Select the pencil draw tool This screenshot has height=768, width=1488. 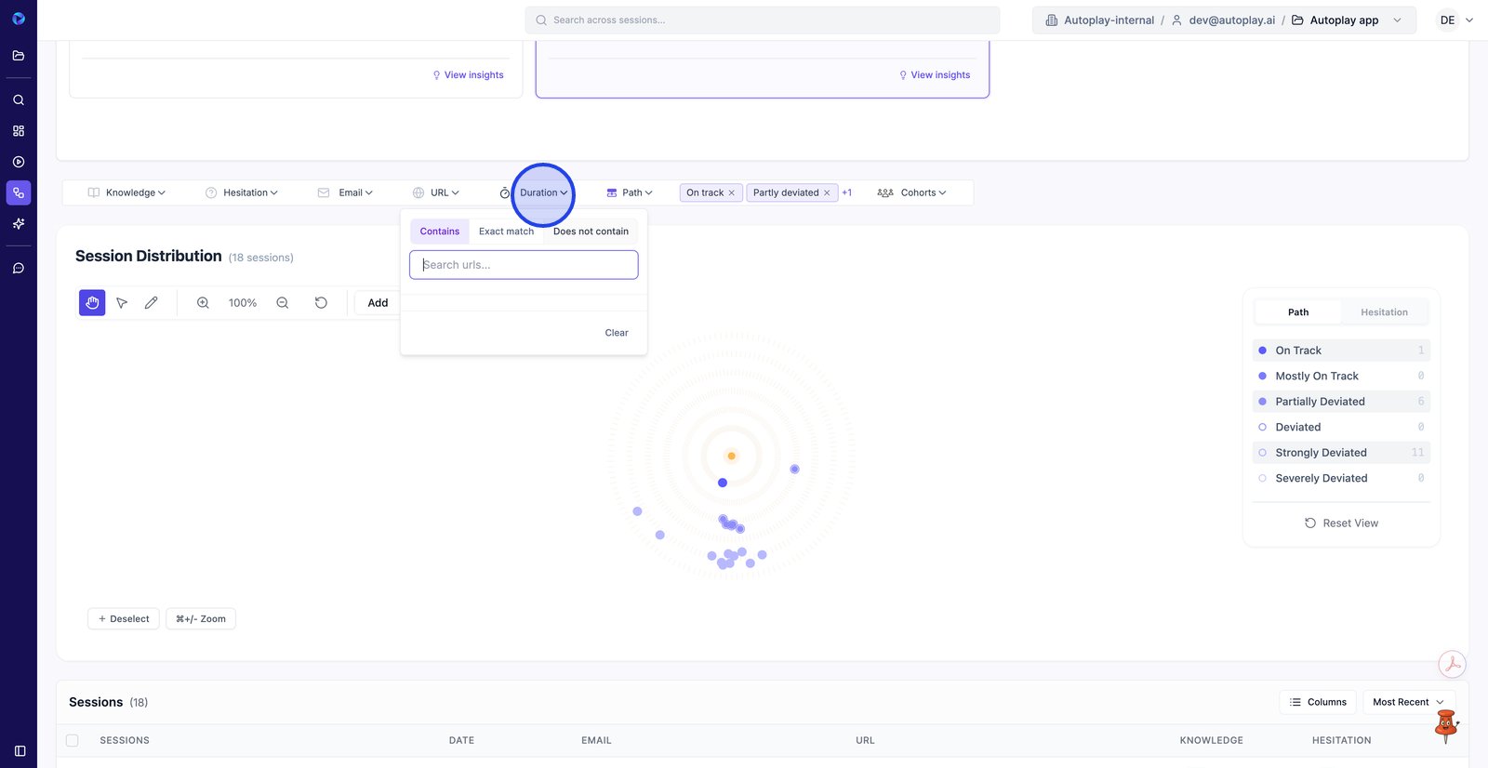click(151, 303)
